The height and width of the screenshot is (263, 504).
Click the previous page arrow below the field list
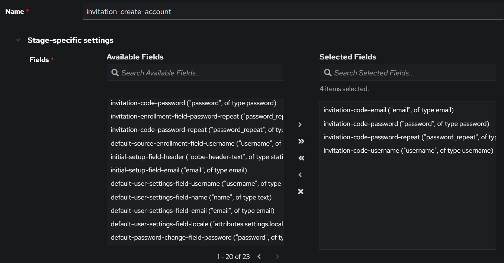(259, 256)
